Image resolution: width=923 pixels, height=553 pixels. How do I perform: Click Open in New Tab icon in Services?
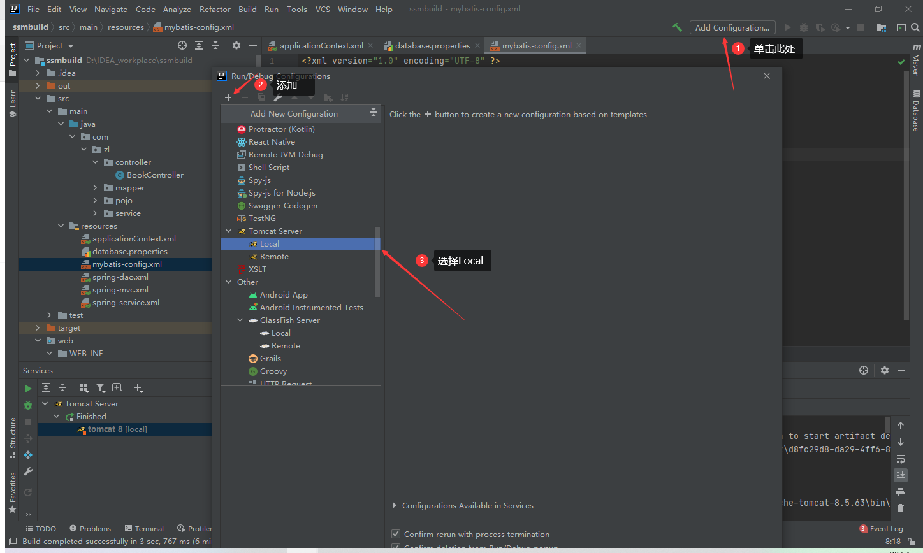pos(117,387)
